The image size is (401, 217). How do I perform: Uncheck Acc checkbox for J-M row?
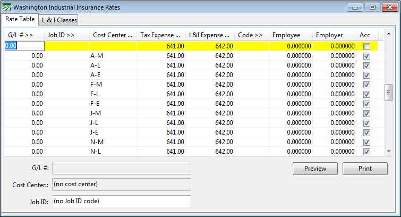pyautogui.click(x=366, y=113)
